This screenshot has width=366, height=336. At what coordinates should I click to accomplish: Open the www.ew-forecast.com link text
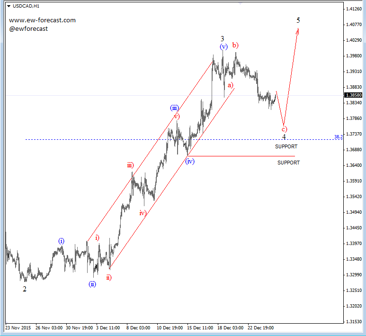coord(42,20)
